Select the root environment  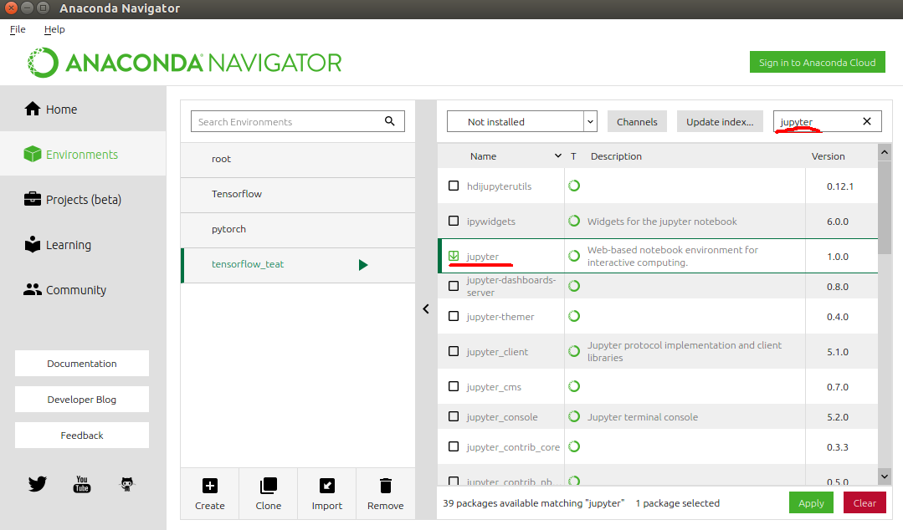point(298,160)
